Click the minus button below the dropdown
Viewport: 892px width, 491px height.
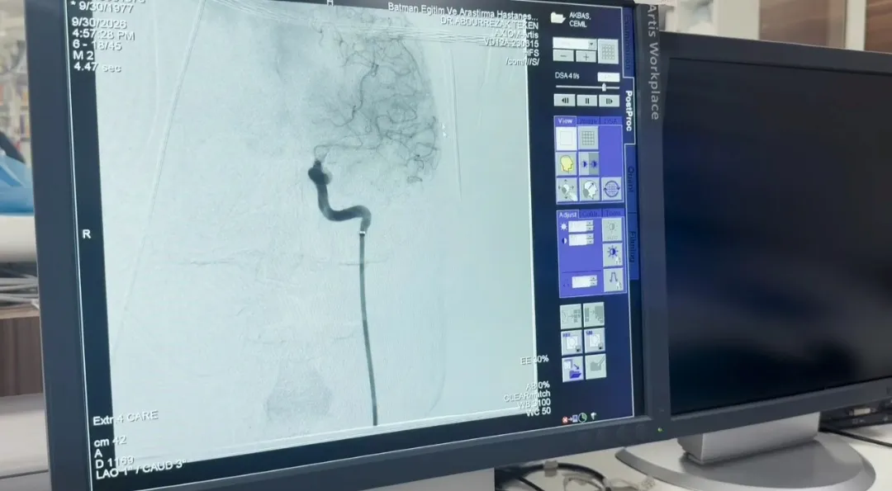pos(563,57)
